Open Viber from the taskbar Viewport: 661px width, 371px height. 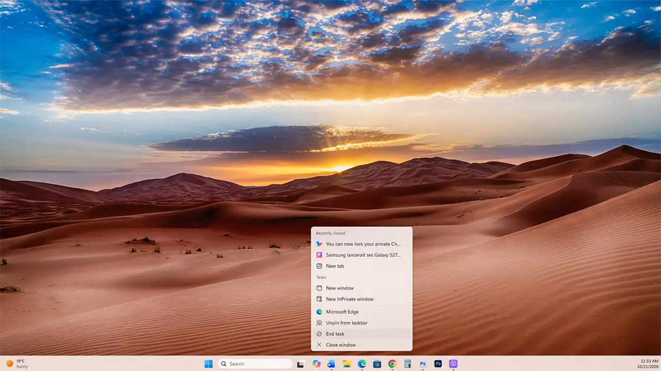[x=453, y=364]
